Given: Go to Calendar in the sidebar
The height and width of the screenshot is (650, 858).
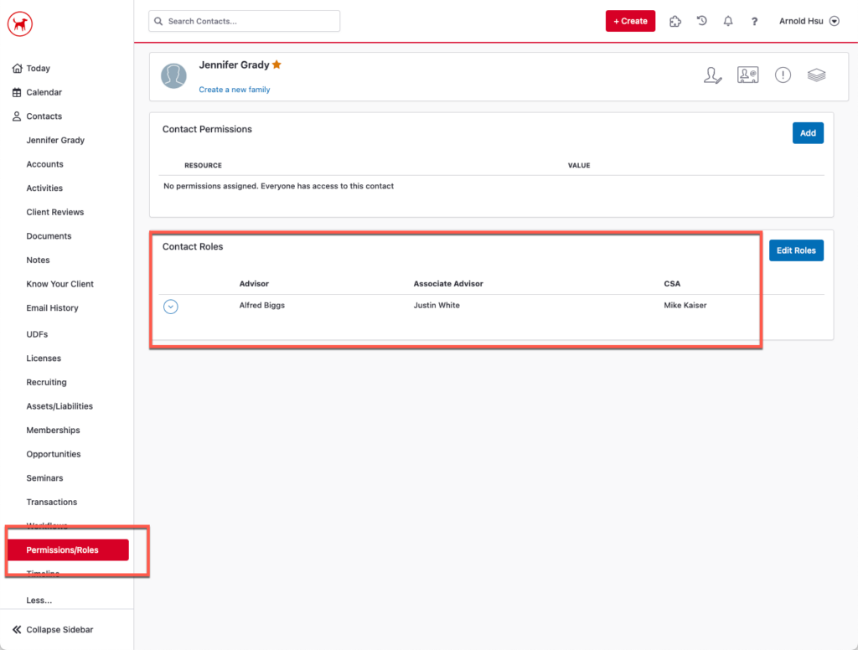Looking at the screenshot, I should pos(44,92).
